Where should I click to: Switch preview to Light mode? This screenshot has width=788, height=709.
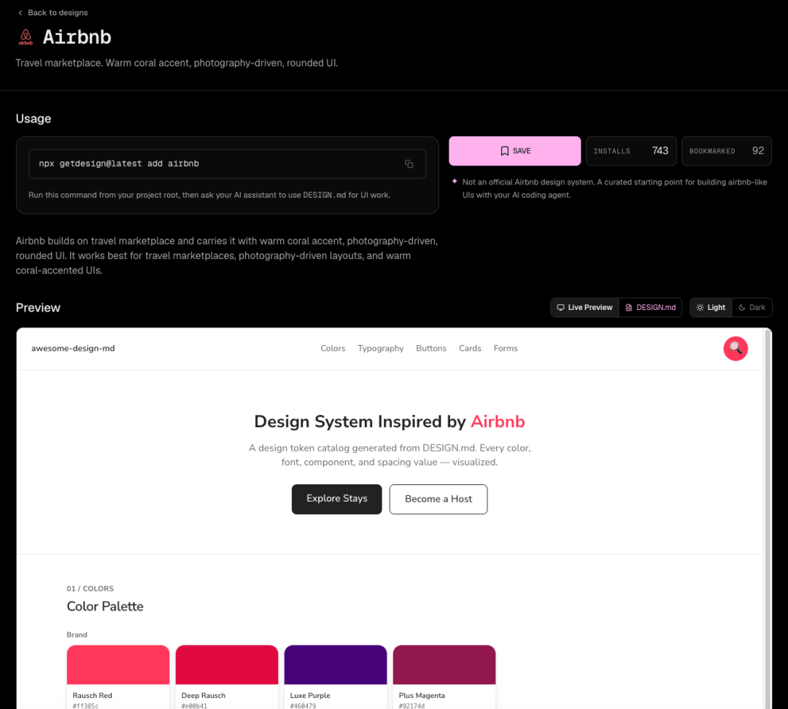click(x=711, y=308)
